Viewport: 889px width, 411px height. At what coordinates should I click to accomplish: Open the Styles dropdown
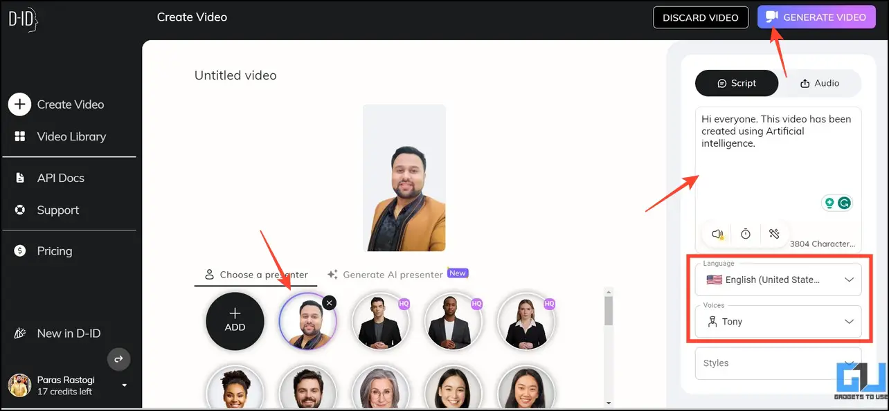778,363
